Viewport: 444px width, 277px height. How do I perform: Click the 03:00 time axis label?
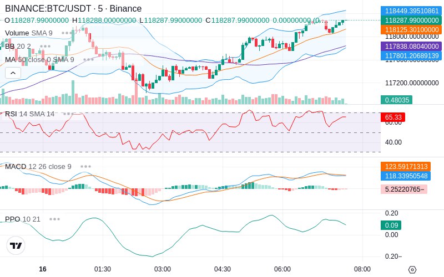click(x=163, y=269)
